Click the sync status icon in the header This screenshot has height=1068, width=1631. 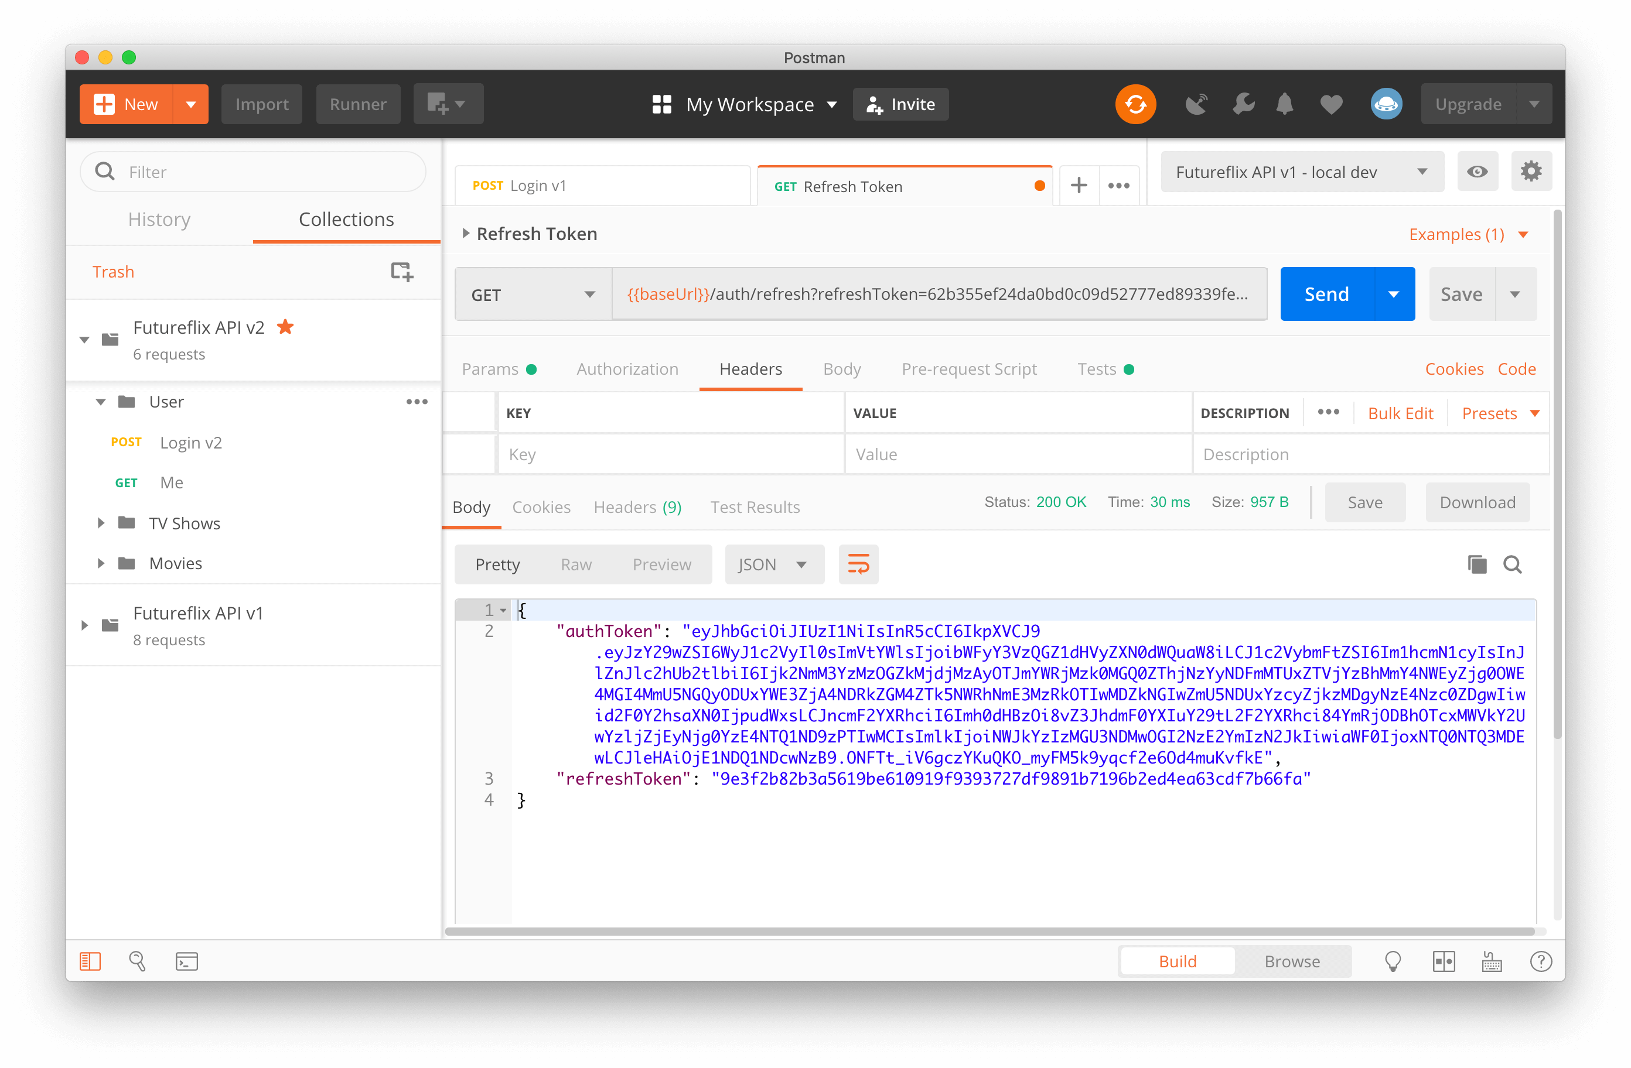[x=1135, y=104]
